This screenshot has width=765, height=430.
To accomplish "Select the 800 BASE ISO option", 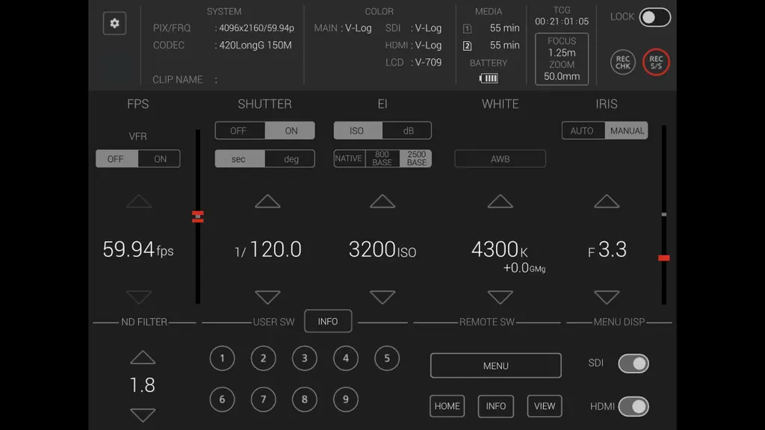I will 382,158.
